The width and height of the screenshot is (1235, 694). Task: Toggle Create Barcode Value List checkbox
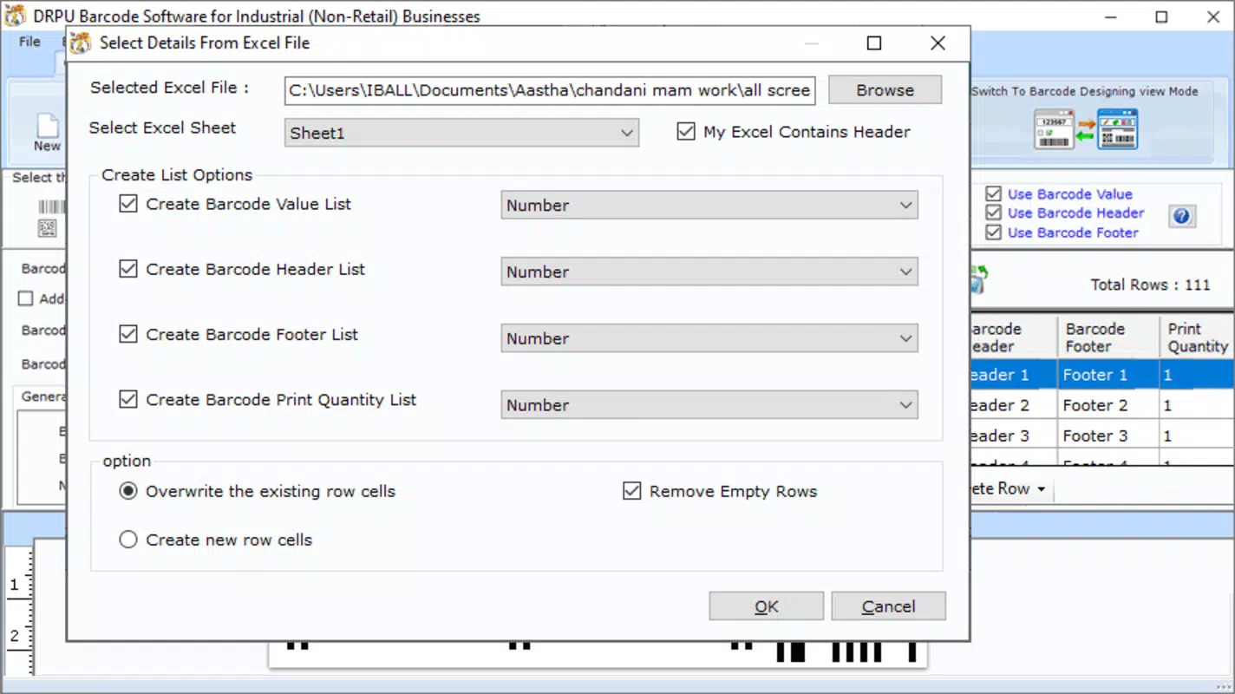[128, 204]
